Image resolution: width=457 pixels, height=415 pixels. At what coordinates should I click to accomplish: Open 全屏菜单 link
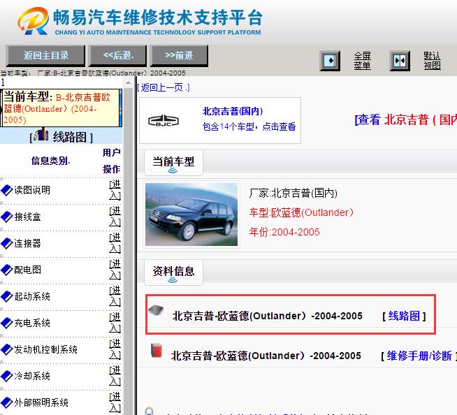tap(362, 61)
